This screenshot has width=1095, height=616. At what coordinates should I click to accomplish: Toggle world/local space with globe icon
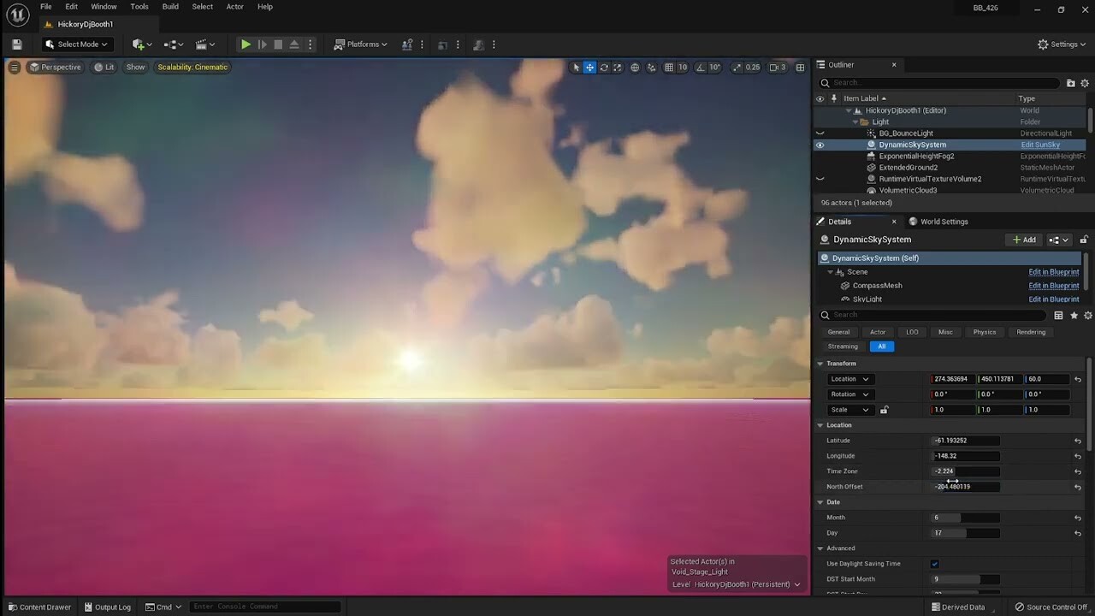click(x=635, y=68)
